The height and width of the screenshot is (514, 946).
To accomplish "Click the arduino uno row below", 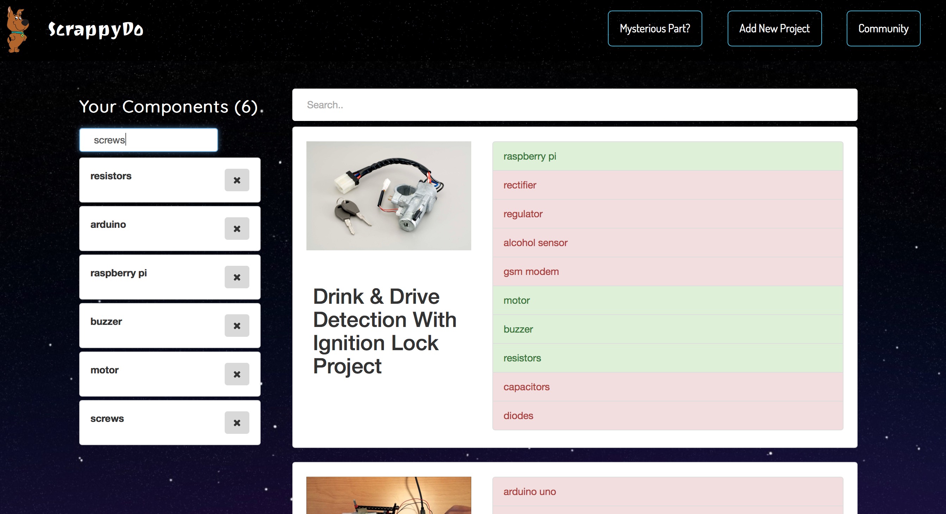I will pyautogui.click(x=667, y=491).
